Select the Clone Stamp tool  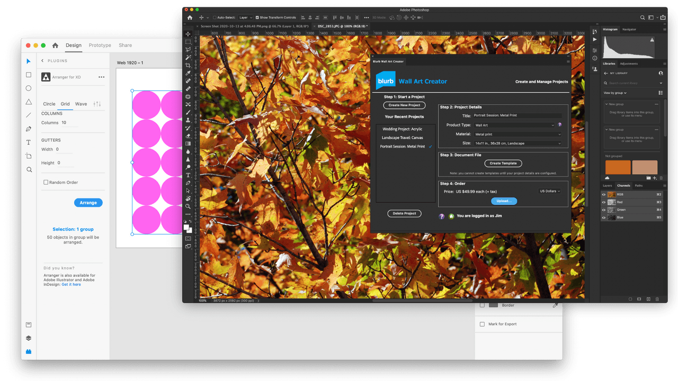pyautogui.click(x=188, y=120)
